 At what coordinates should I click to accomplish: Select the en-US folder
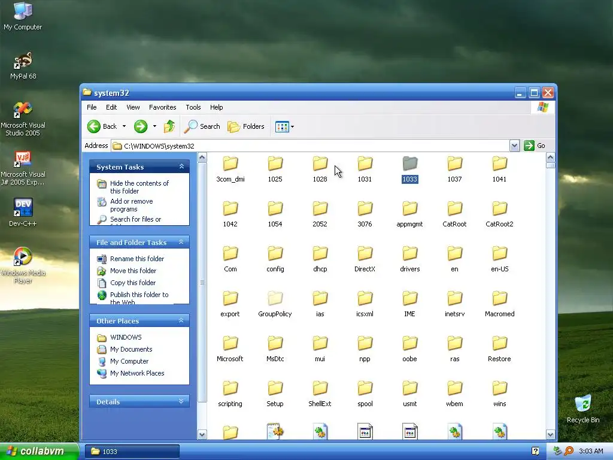499,259
